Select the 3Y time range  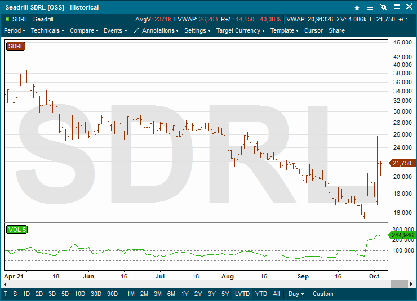tap(212, 294)
